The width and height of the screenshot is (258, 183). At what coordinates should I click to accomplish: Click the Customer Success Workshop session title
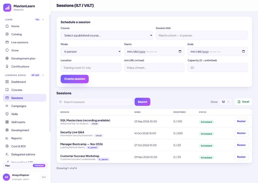tap(80, 156)
